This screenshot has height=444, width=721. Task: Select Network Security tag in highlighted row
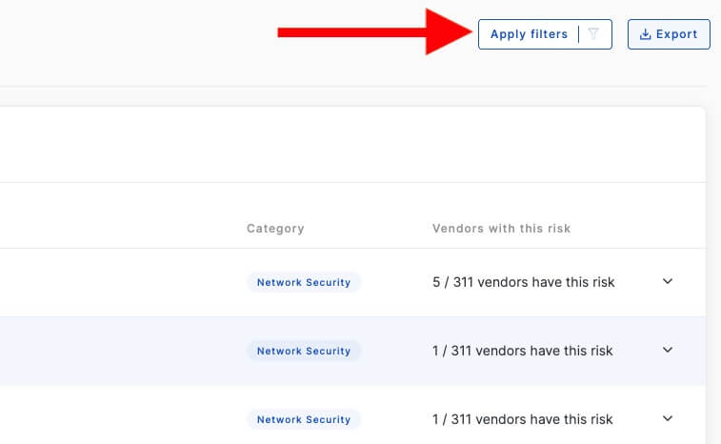(304, 351)
